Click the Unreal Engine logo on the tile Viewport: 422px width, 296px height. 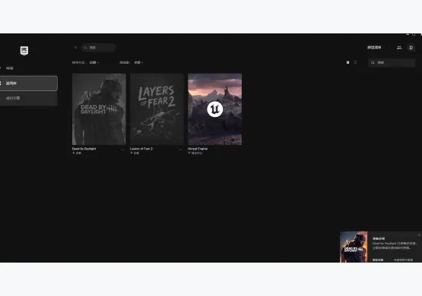coord(214,109)
